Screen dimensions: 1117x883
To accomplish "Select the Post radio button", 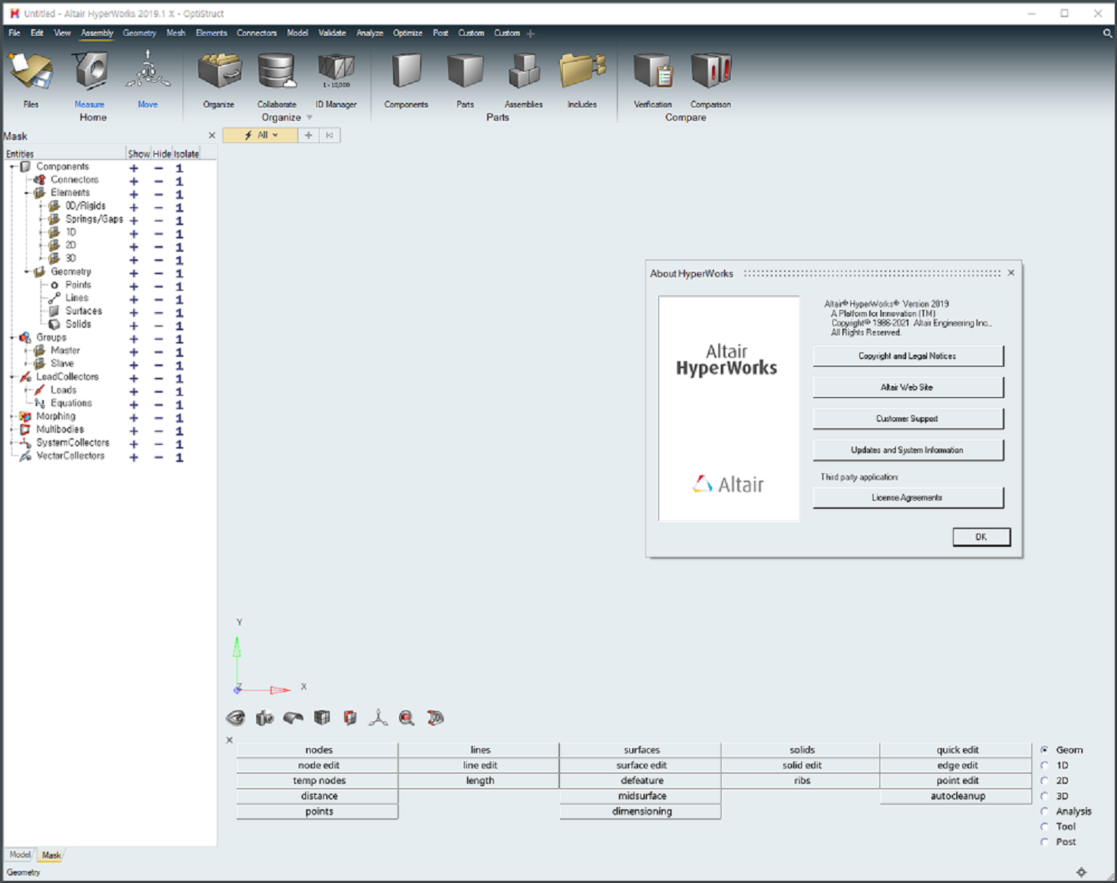I will click(1045, 841).
